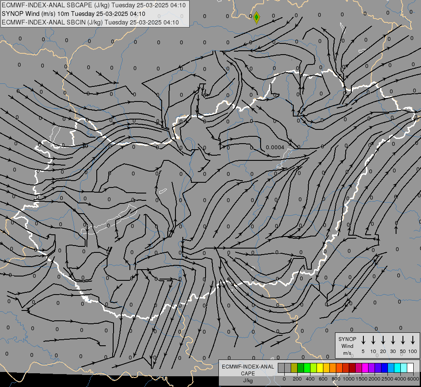This screenshot has height=387, width=421.
Task: Pick the pure blue swatch before 2500 tick
Action: 384,368
